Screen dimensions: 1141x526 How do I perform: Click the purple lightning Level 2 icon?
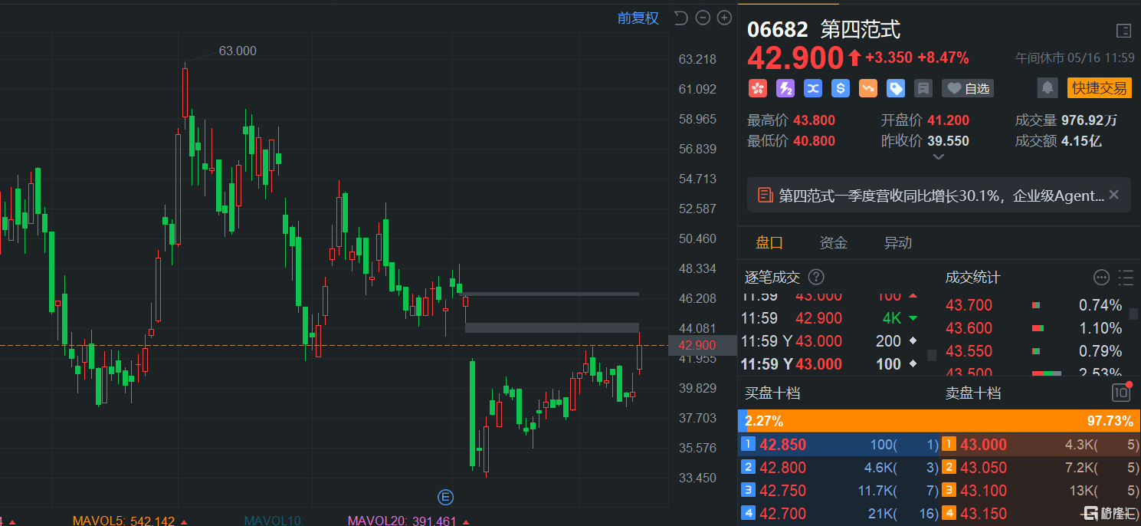(785, 88)
